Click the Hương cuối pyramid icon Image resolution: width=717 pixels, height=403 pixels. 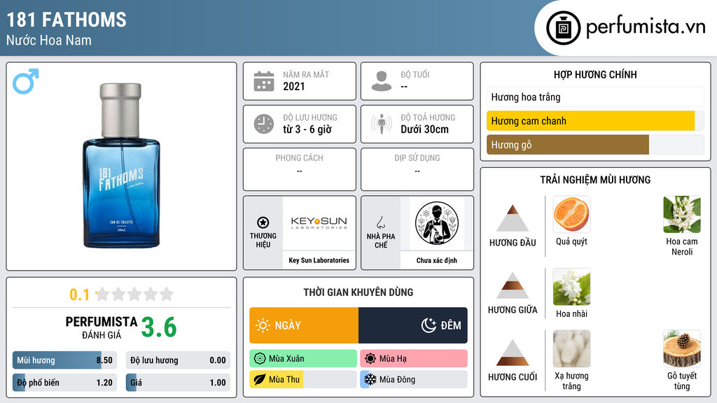(x=513, y=353)
